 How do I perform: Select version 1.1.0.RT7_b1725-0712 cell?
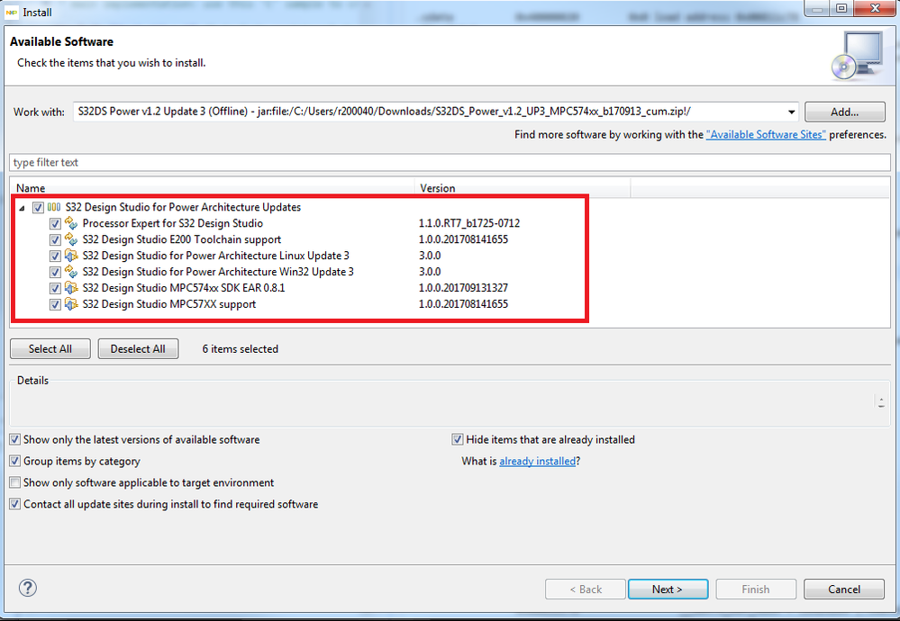[x=469, y=223]
